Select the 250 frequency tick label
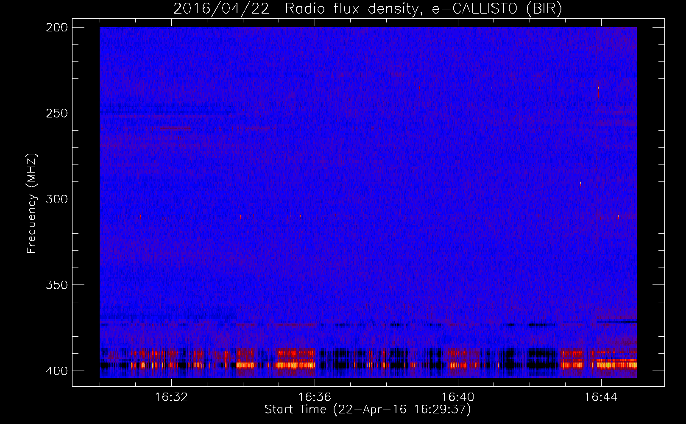The height and width of the screenshot is (424, 686). coord(57,113)
